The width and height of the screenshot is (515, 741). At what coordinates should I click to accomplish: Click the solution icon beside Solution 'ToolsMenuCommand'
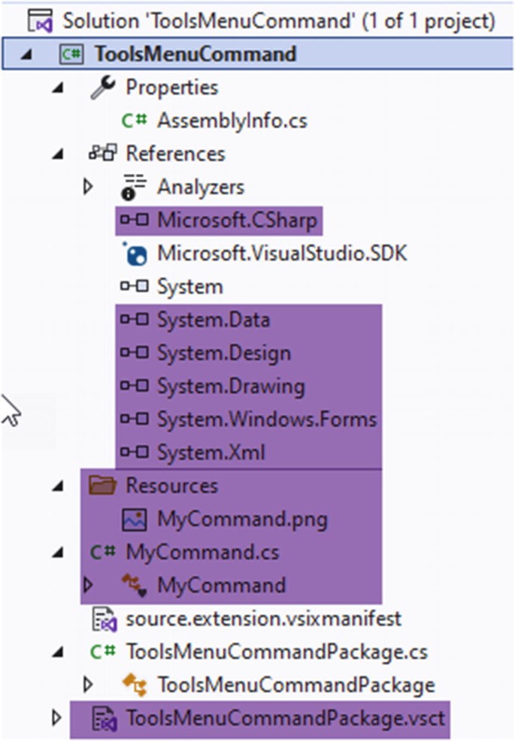40,20
